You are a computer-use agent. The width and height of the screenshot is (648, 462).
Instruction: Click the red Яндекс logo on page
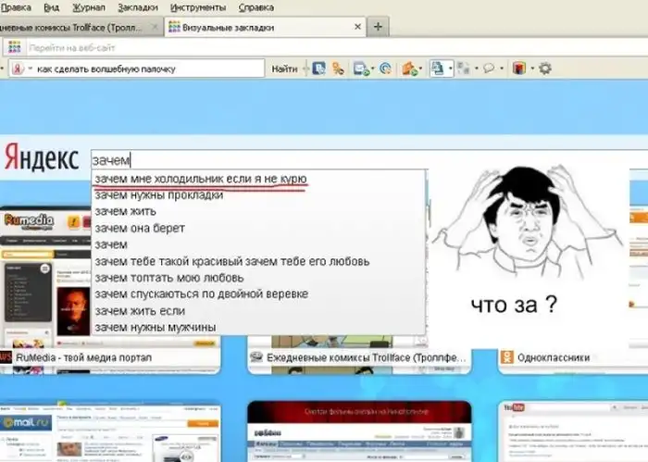[40, 159]
